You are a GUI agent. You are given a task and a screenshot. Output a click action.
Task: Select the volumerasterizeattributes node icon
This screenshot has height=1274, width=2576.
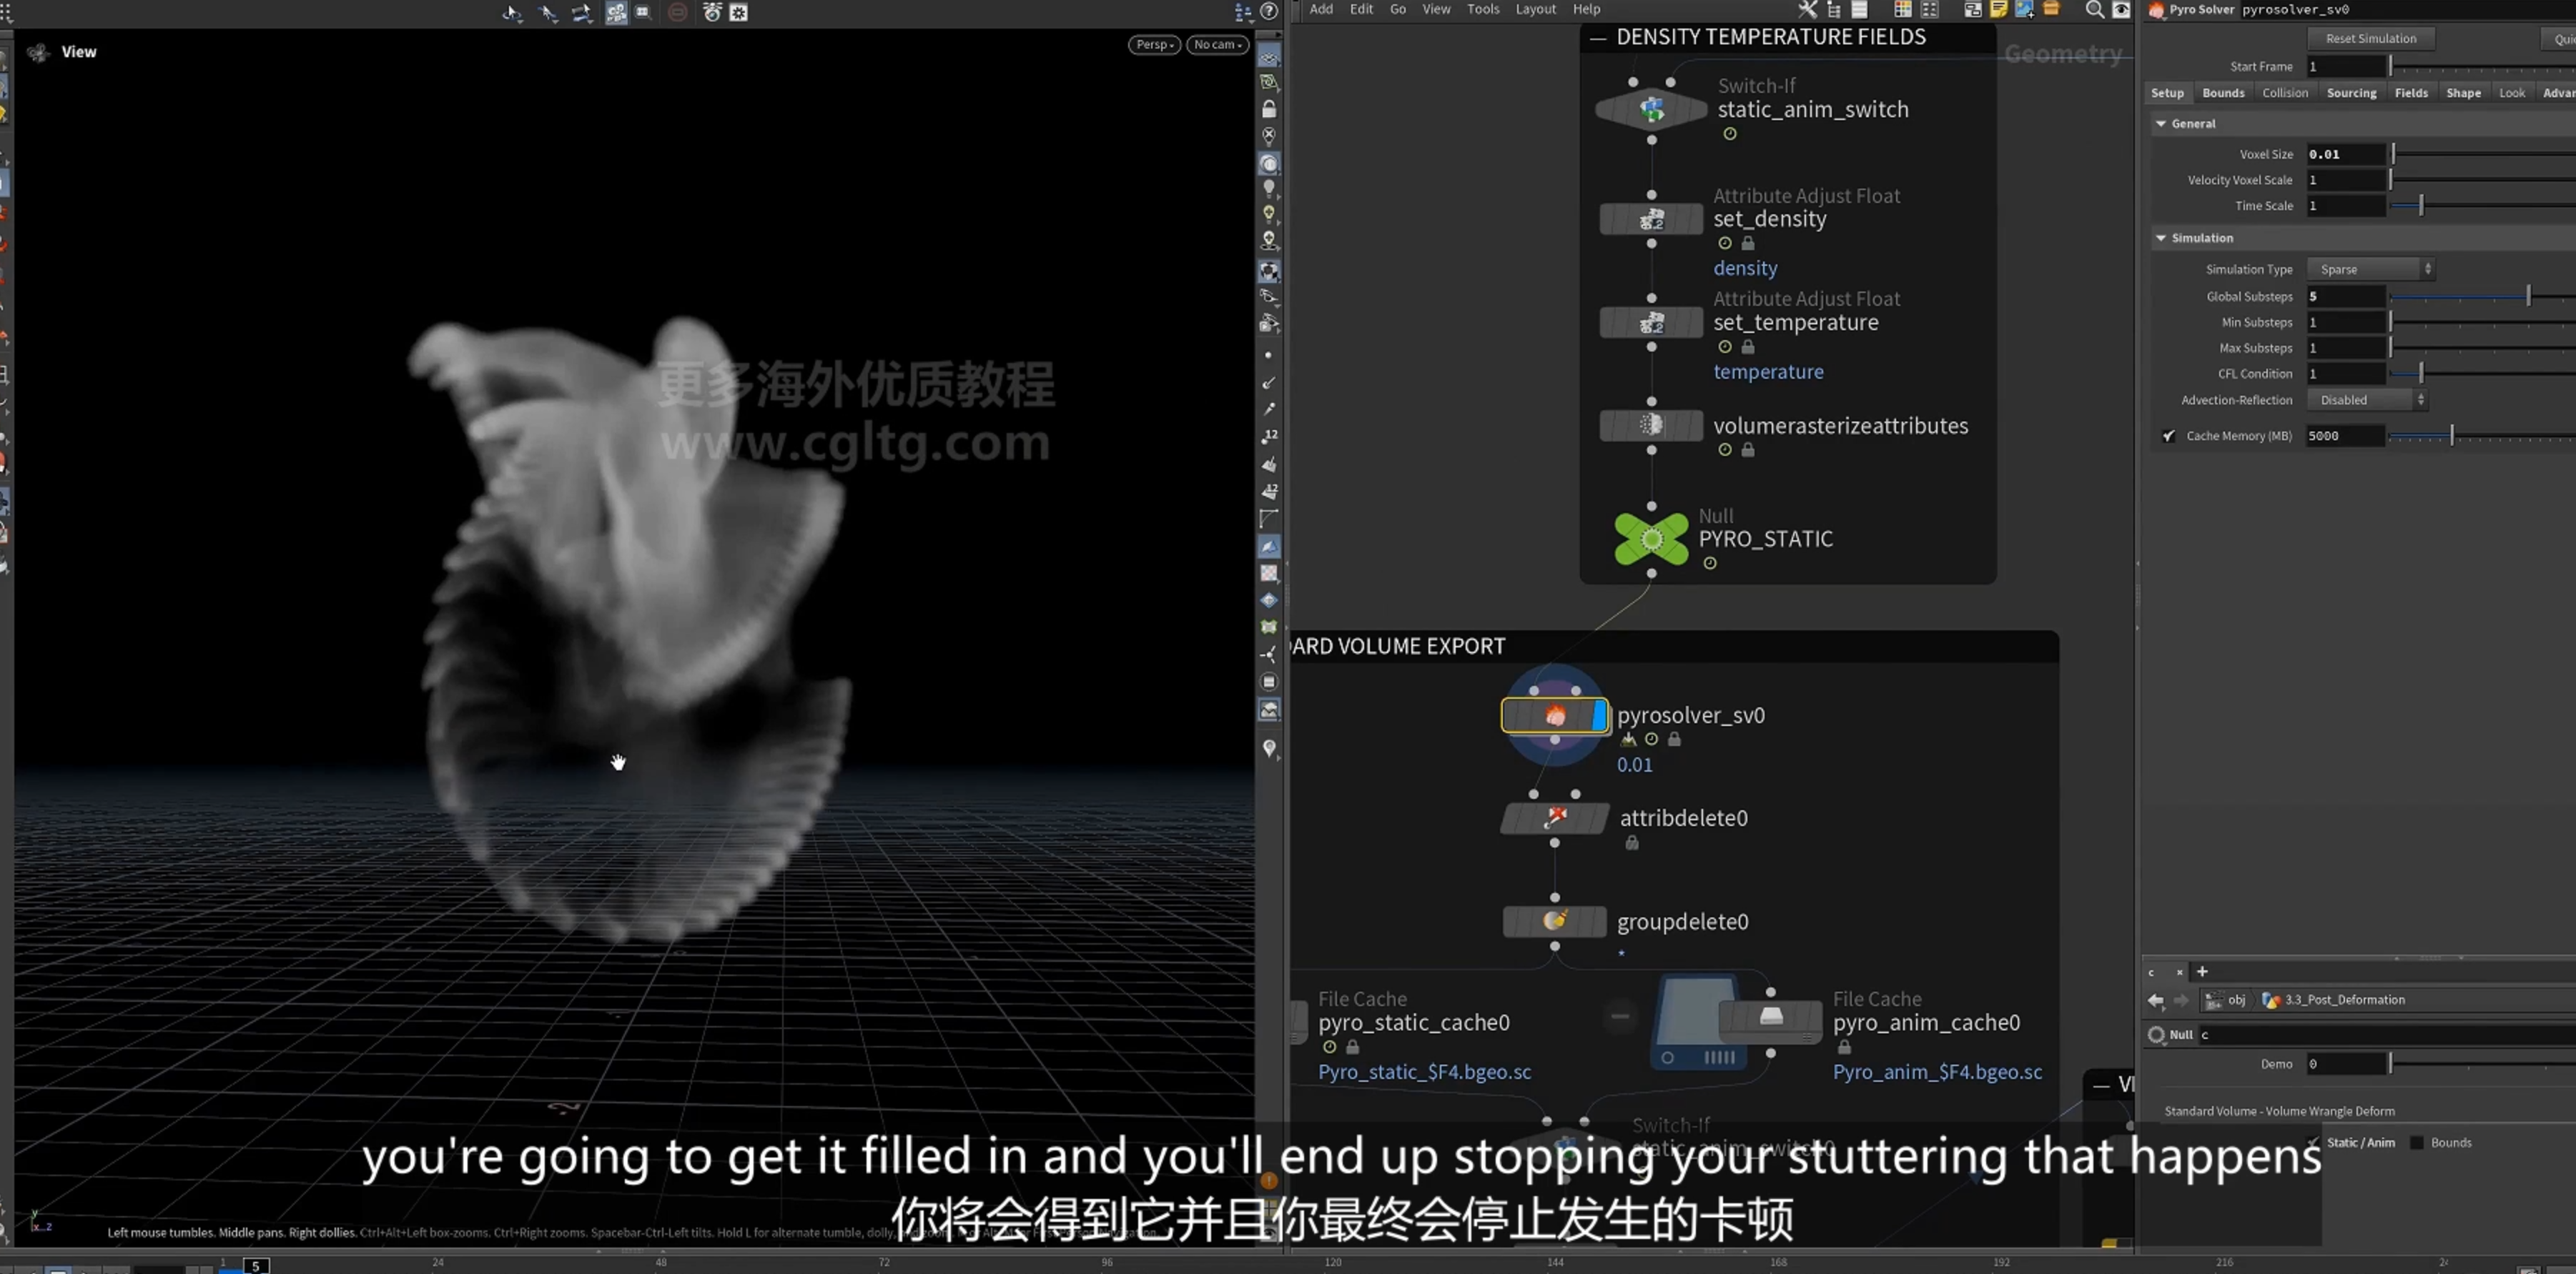pos(1651,426)
